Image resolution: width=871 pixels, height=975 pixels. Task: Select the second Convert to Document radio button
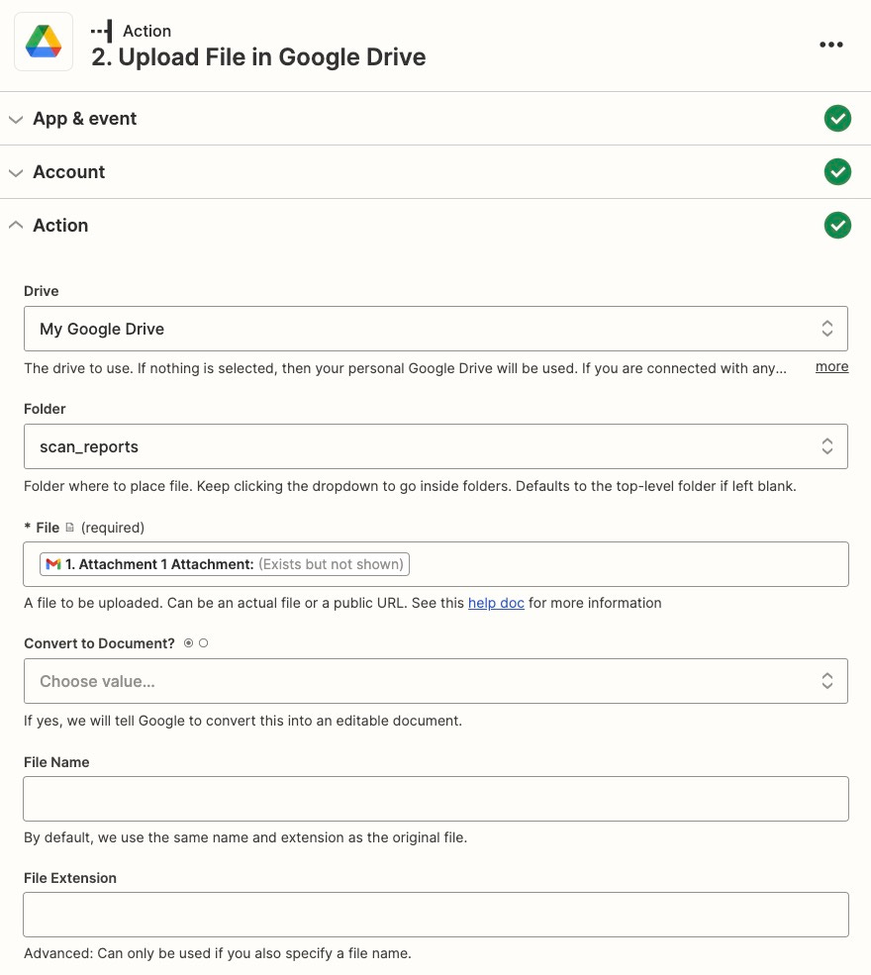click(202, 642)
